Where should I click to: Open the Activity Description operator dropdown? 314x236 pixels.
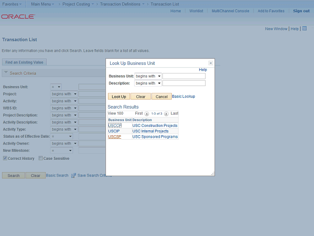tap(64, 122)
